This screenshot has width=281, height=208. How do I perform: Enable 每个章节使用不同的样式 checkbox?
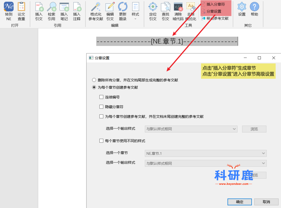pyautogui.click(x=101, y=141)
